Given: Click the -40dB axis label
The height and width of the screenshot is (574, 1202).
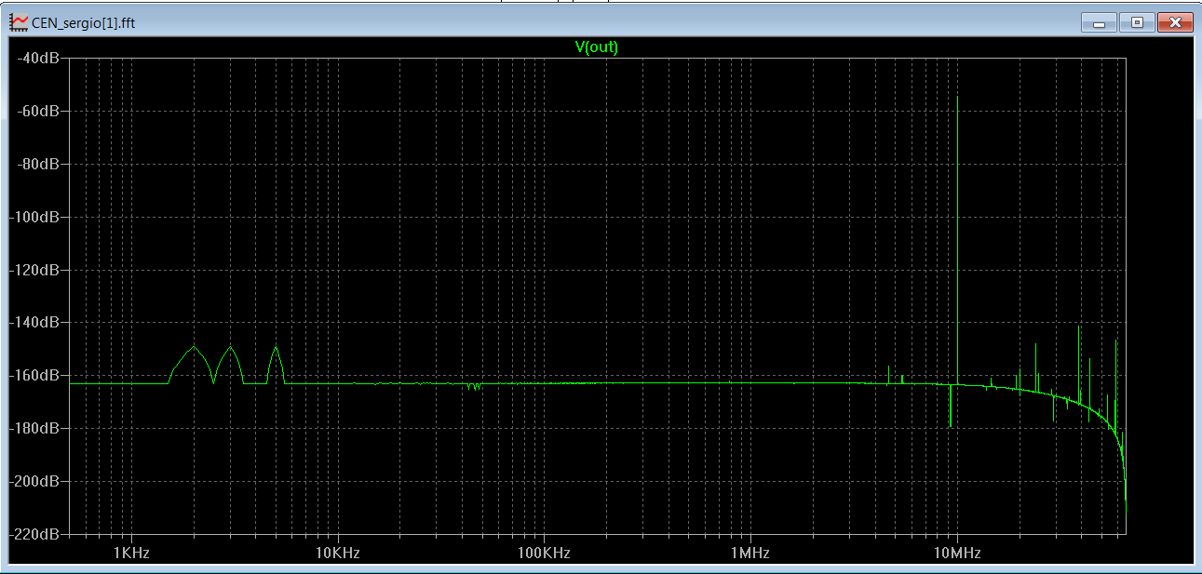Looking at the screenshot, I should coord(37,58).
